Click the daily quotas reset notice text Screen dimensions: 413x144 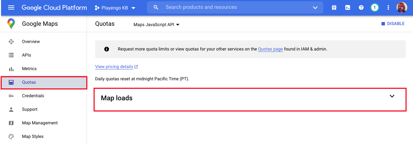click(x=142, y=79)
